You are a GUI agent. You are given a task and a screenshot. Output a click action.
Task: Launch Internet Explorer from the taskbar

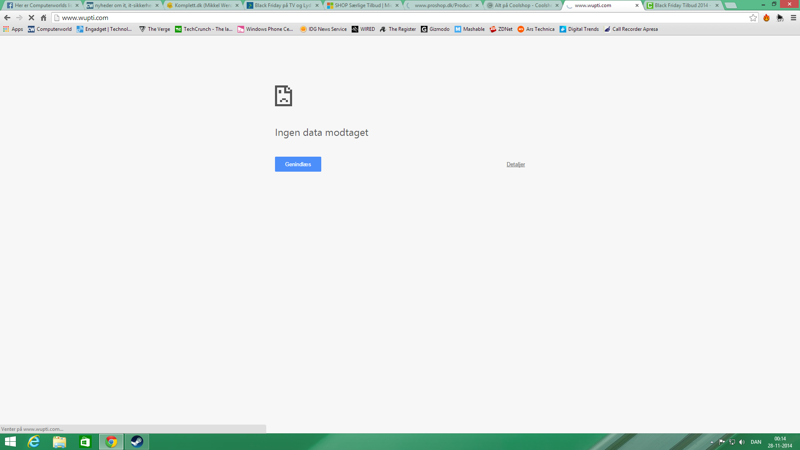[x=34, y=442]
